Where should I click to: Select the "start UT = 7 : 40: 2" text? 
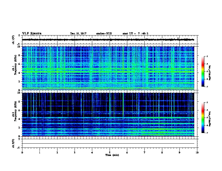[135, 34]
